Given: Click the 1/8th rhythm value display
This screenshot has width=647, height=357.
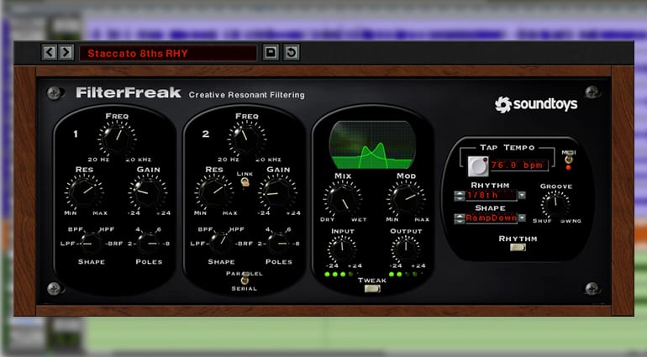Looking at the screenshot, I should 491,195.
